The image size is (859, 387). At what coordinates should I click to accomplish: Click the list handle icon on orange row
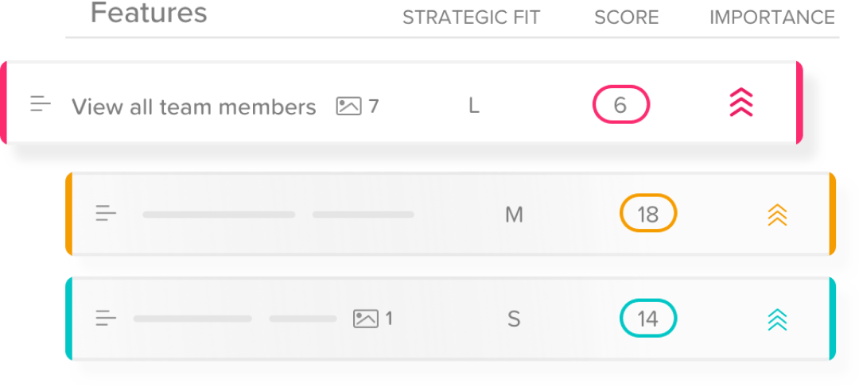[107, 213]
